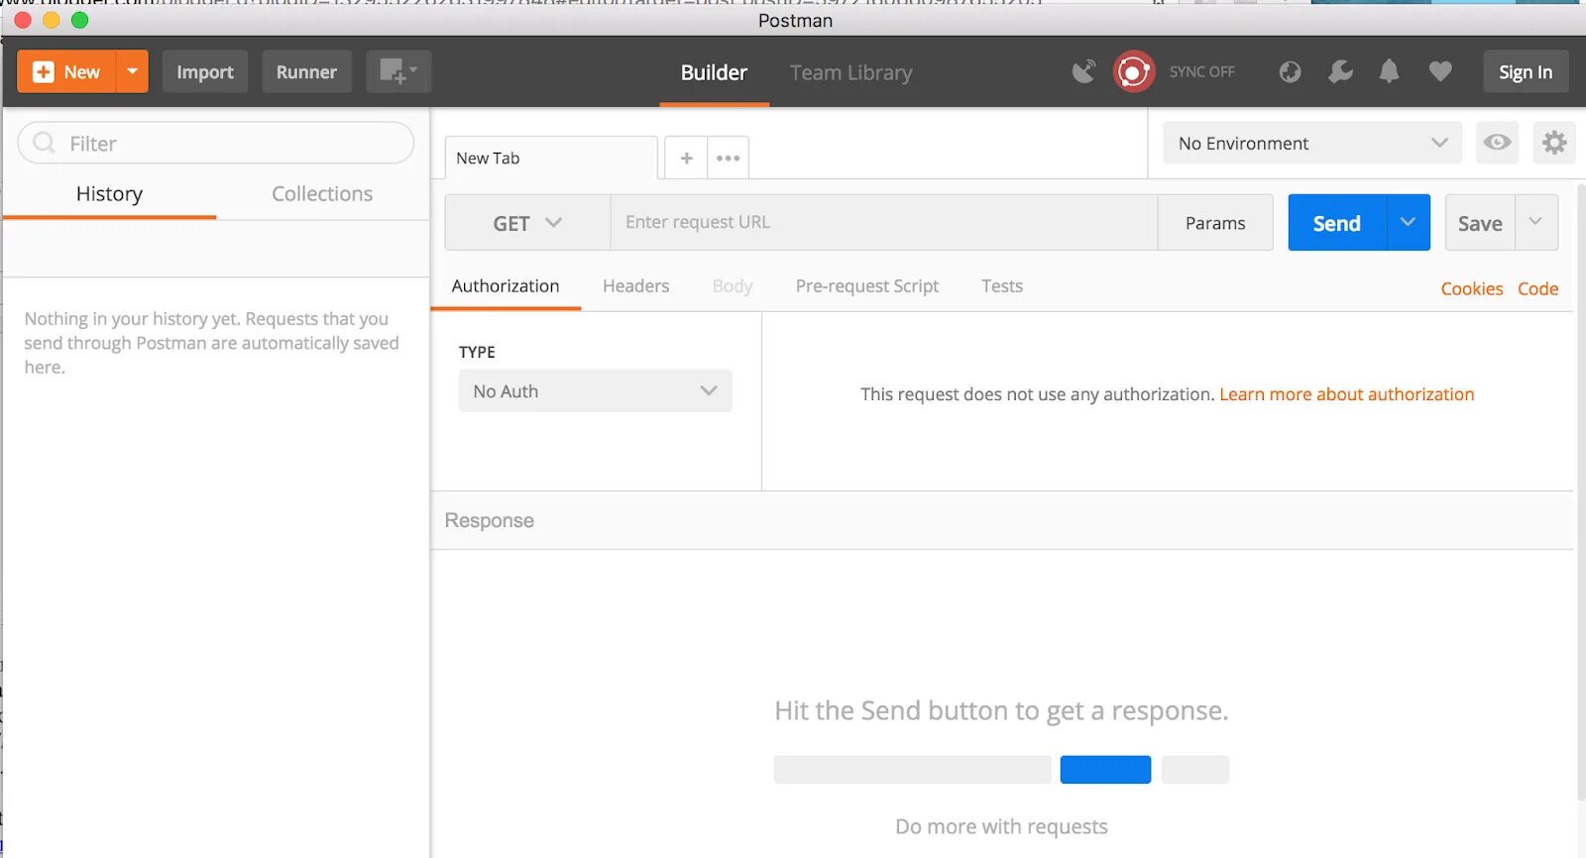This screenshot has height=858, width=1586.
Task: Open the Pre-request Script tab
Action: pos(867,286)
